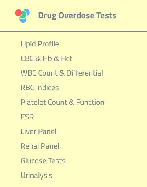Click the top blue circle in logo
The width and height of the screenshot is (147, 187).
pos(27,12)
